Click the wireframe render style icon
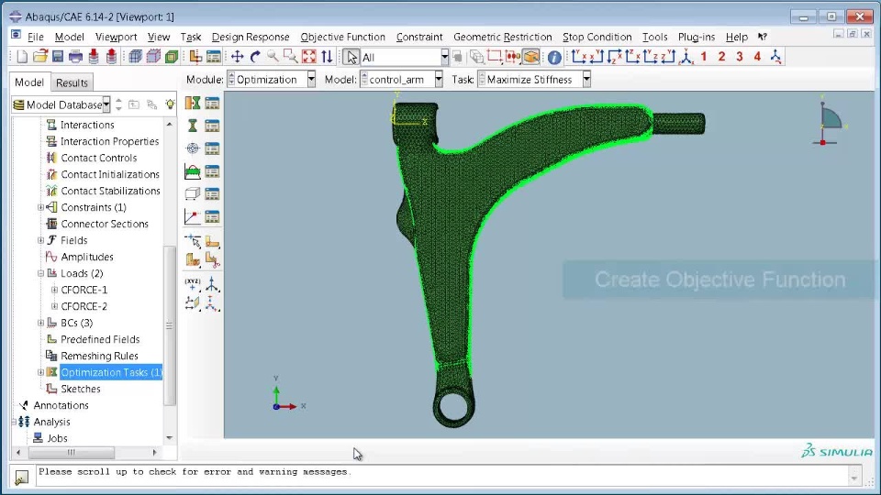This screenshot has height=495, width=881. [136, 57]
